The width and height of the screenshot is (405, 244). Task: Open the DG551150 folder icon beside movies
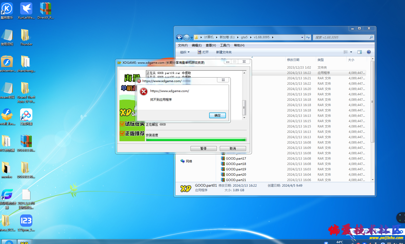point(26,170)
